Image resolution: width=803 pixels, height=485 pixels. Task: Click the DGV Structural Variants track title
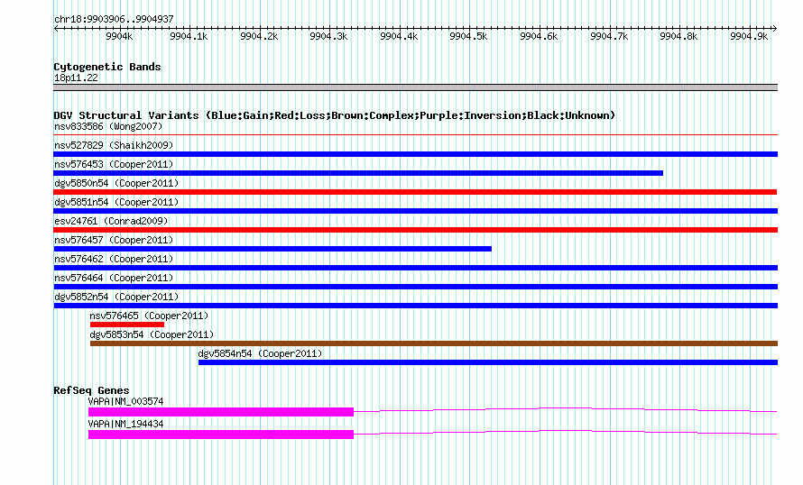click(335, 115)
